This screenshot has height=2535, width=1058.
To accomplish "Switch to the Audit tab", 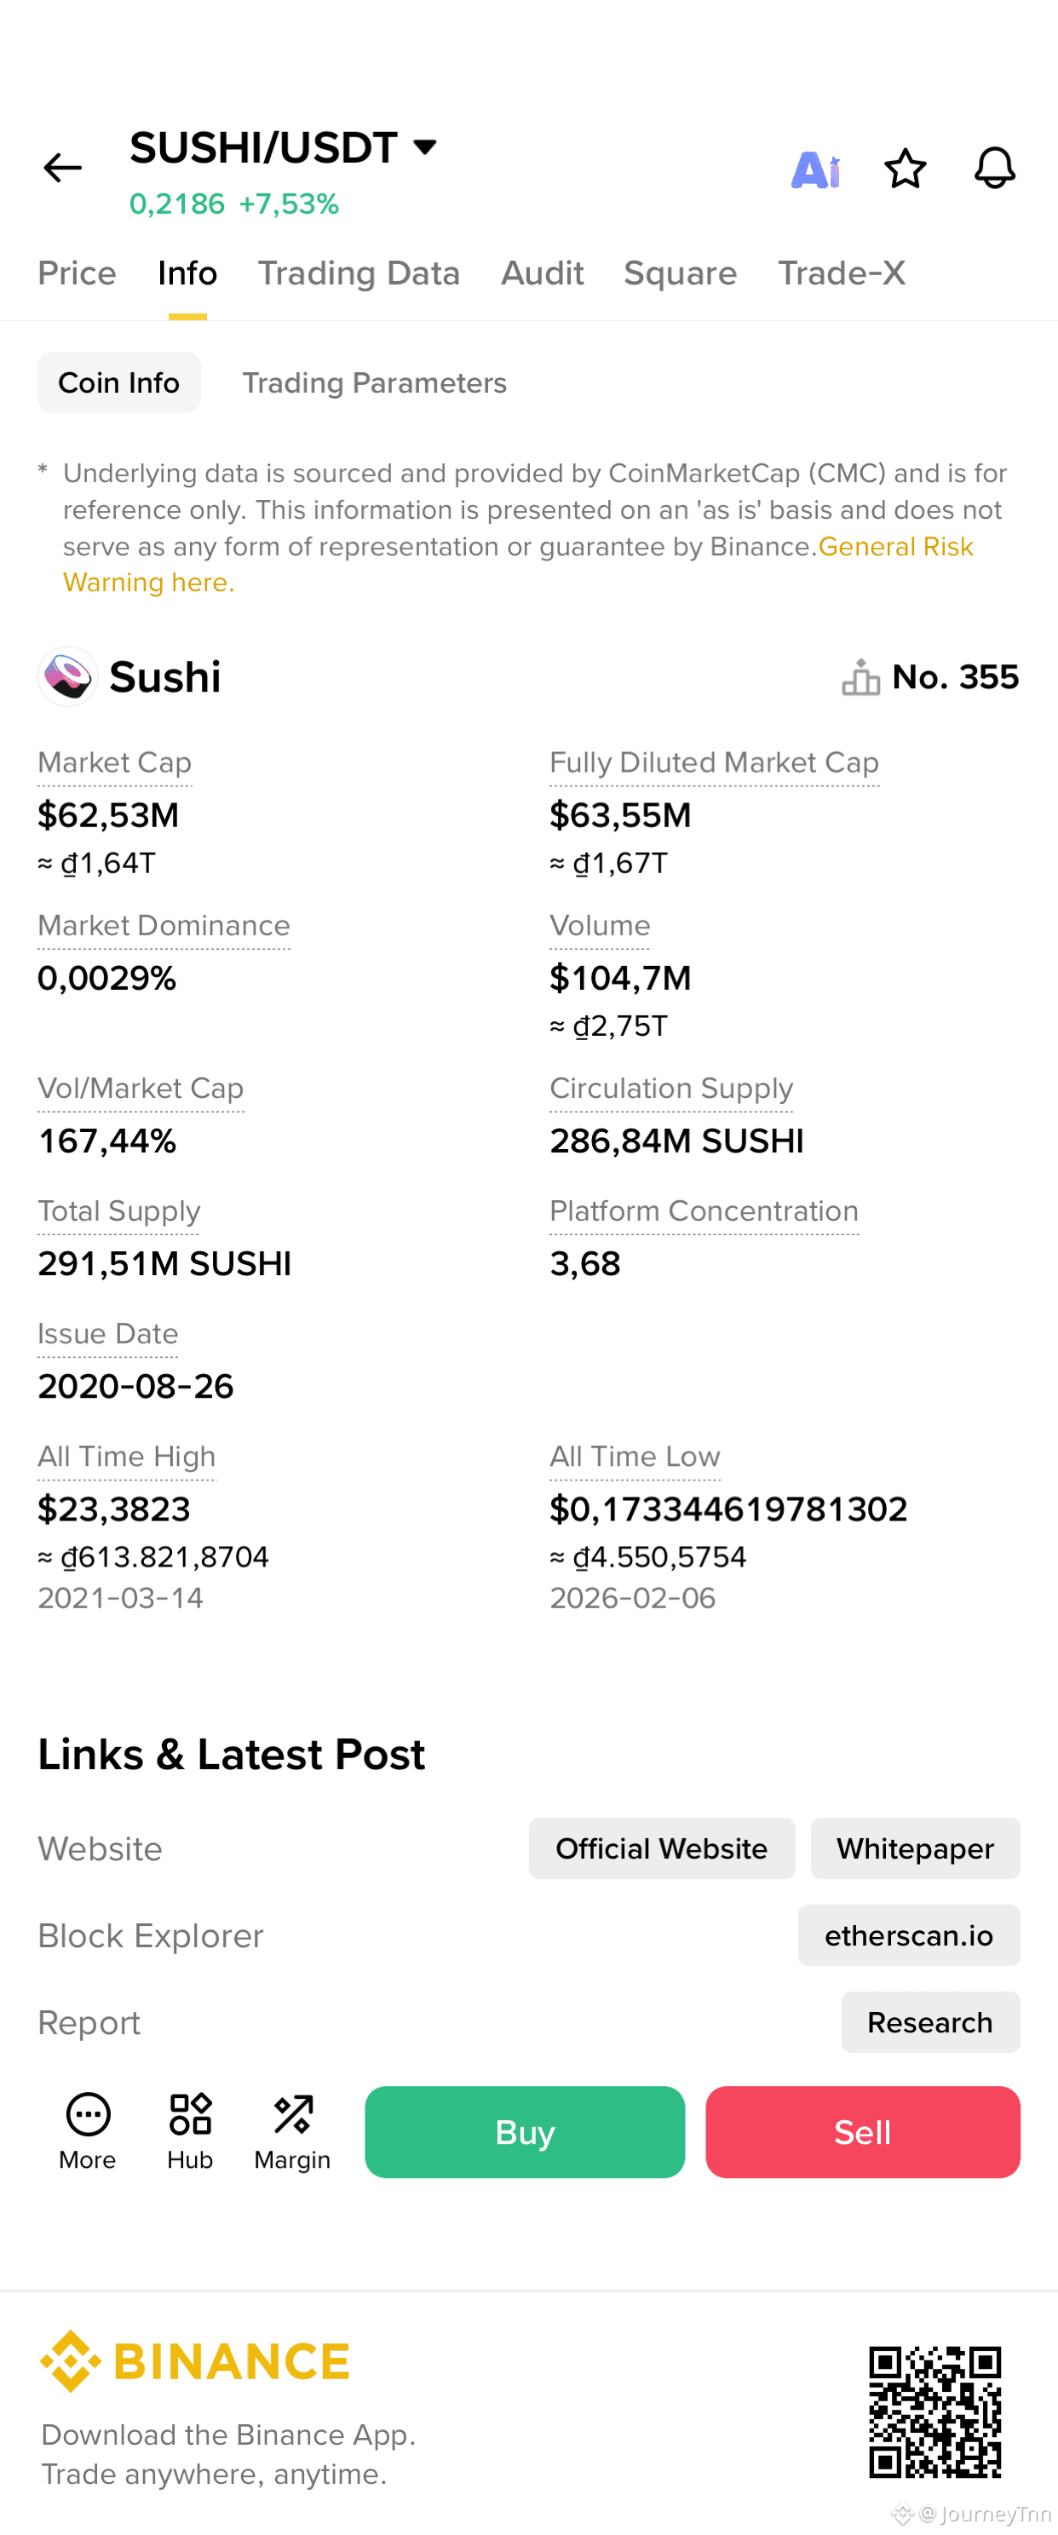I will 541,273.
